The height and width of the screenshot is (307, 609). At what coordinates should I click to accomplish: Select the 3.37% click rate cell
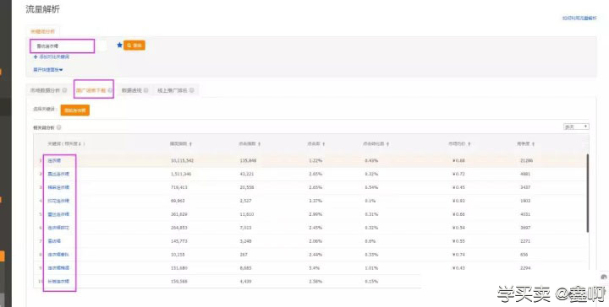click(315, 201)
